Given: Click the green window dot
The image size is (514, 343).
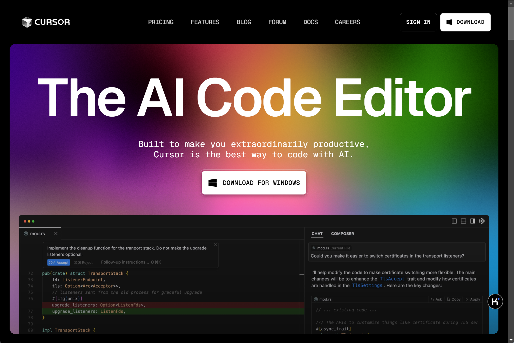Looking at the screenshot, I should click(33, 221).
